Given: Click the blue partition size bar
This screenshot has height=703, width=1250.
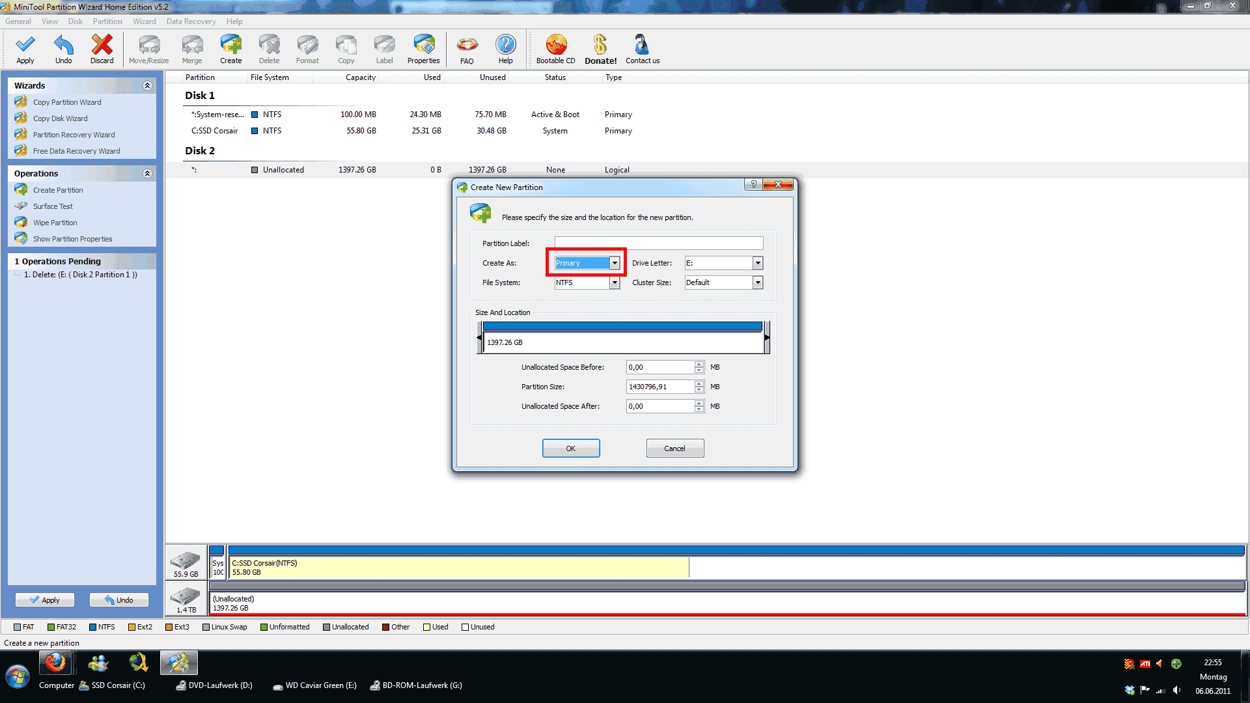Looking at the screenshot, I should coord(622,326).
